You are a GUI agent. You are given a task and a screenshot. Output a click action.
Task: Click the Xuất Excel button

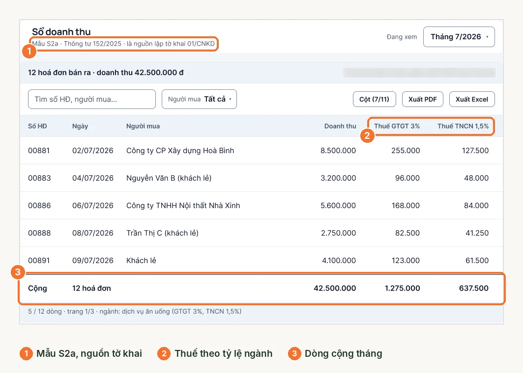coord(472,99)
